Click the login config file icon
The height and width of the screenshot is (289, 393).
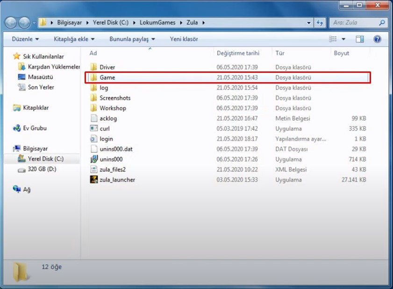tap(94, 139)
